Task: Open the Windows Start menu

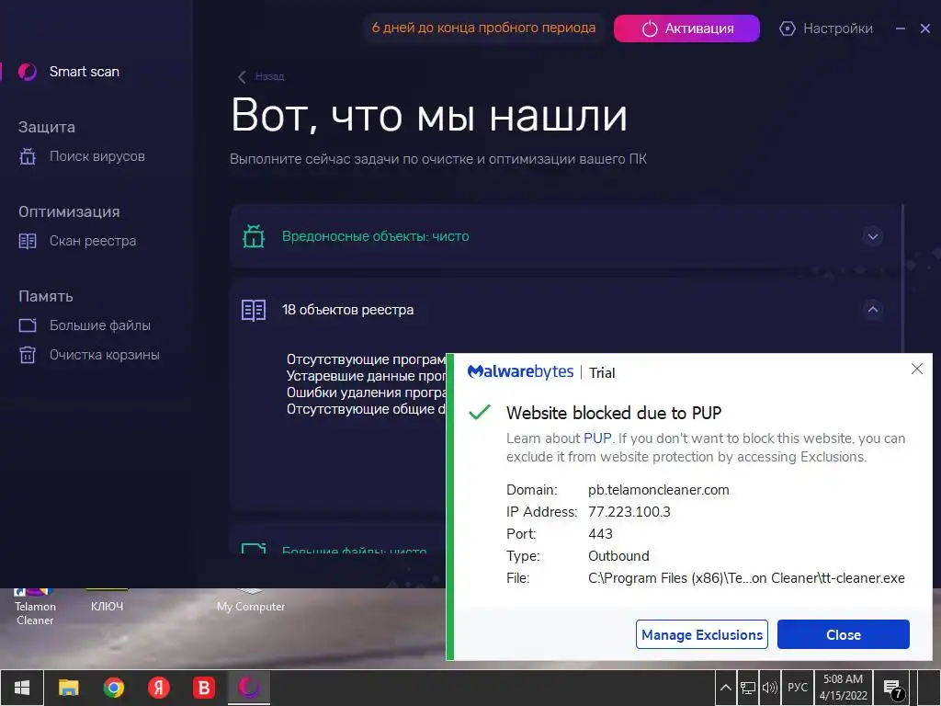Action: [x=22, y=688]
